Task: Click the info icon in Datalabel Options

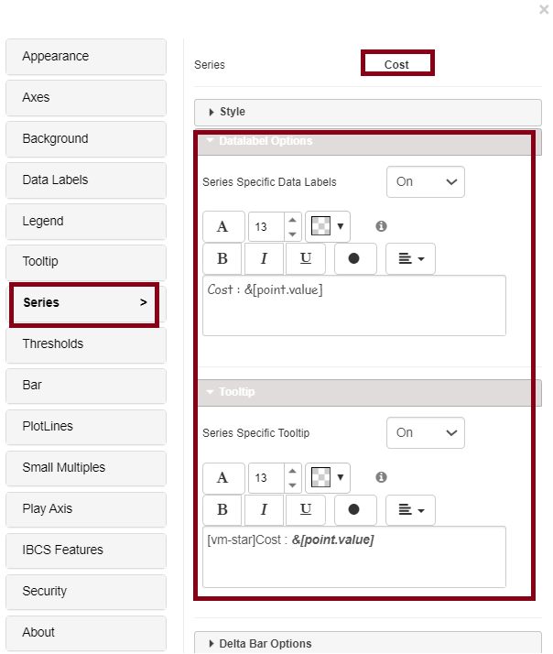Action: pos(381,226)
